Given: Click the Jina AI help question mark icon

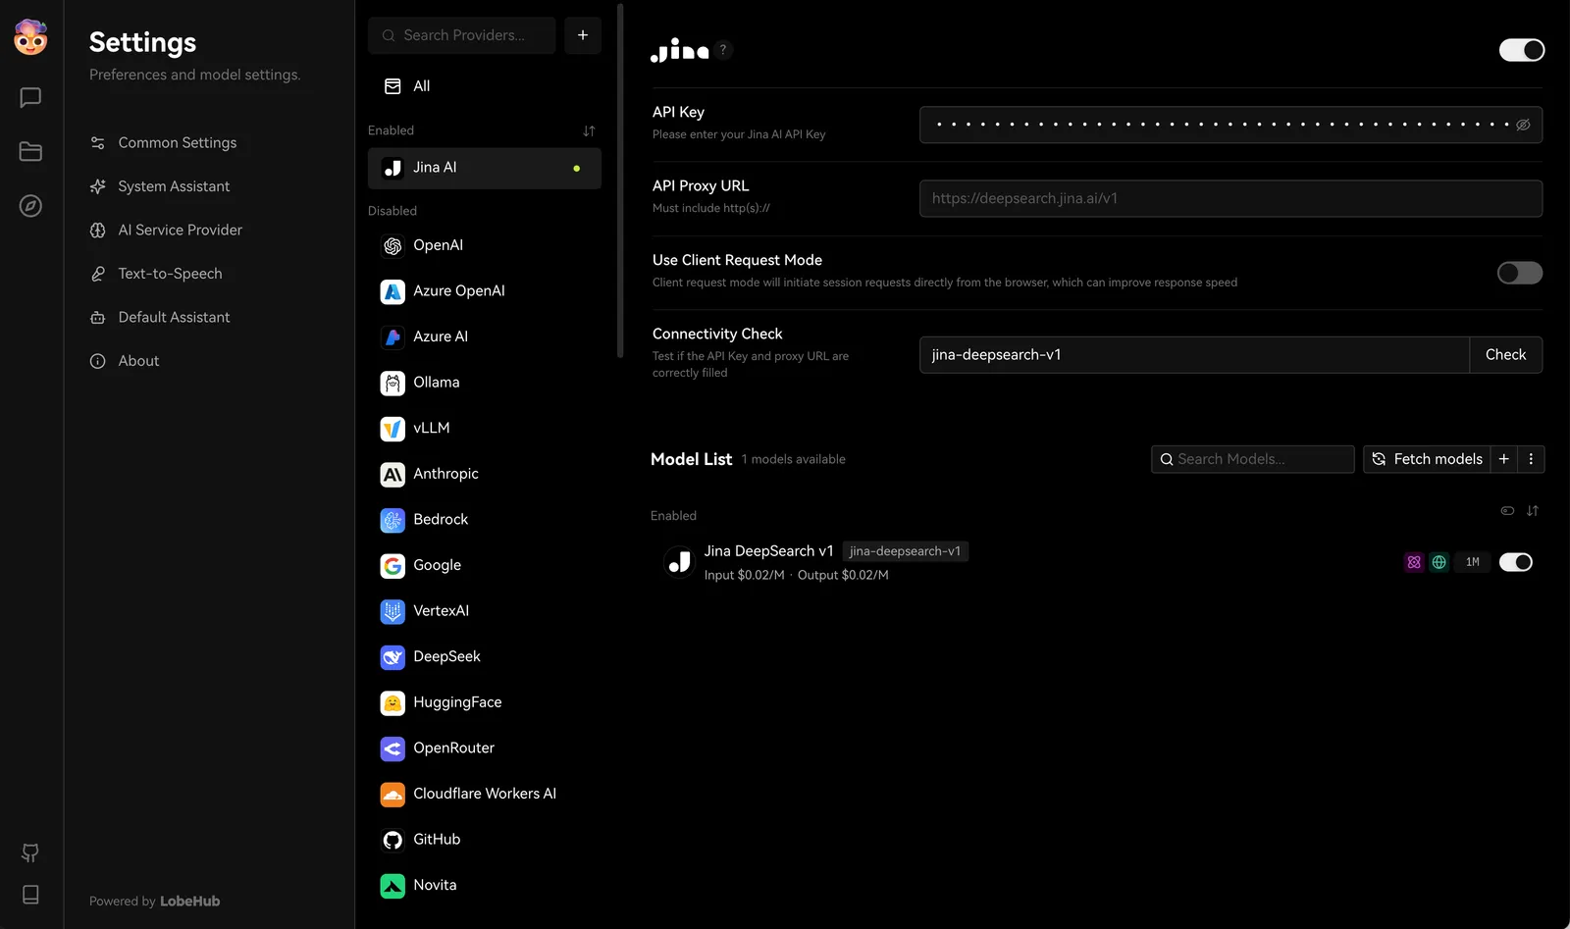Looking at the screenshot, I should (x=723, y=49).
